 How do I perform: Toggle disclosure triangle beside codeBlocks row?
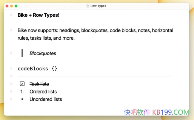pyautogui.click(x=11, y=68)
